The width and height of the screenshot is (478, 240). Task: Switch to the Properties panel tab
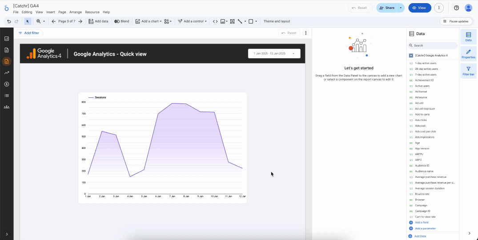(x=468, y=54)
